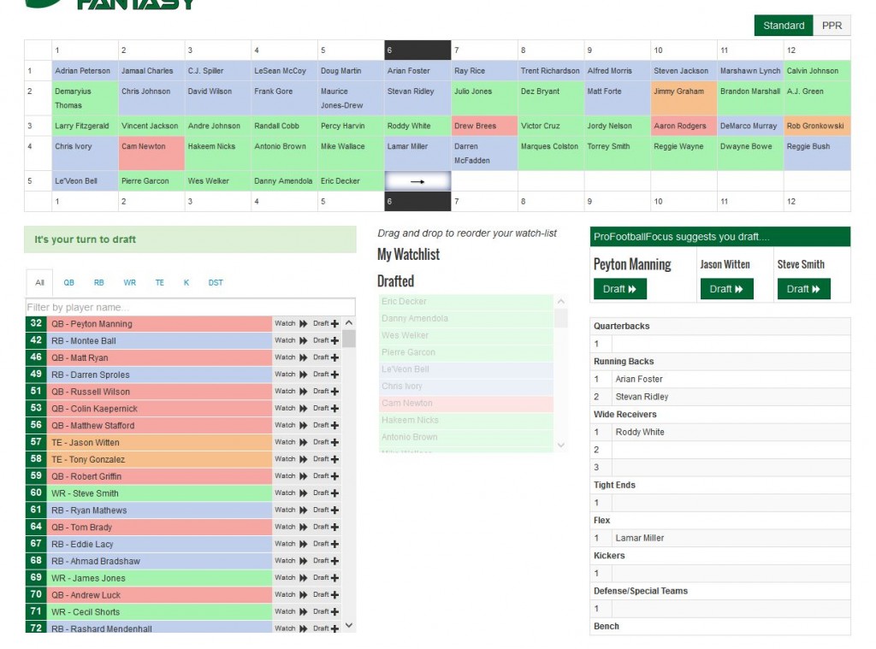Draft Robert Griffin plus icon

click(x=334, y=476)
